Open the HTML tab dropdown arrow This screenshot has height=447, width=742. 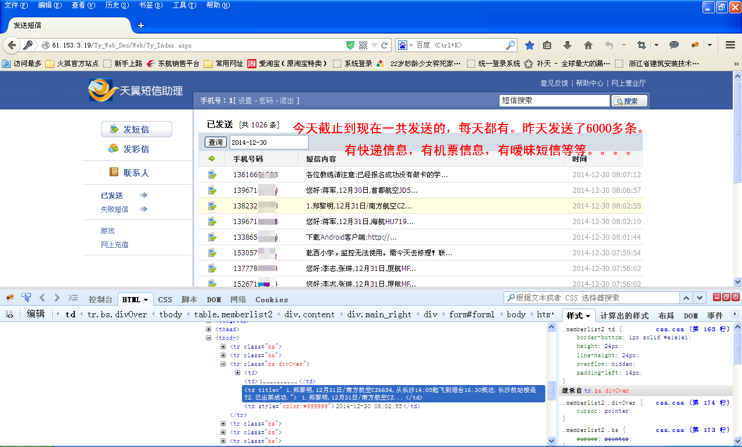coord(146,300)
